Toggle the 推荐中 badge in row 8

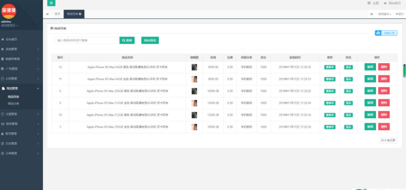330,91
